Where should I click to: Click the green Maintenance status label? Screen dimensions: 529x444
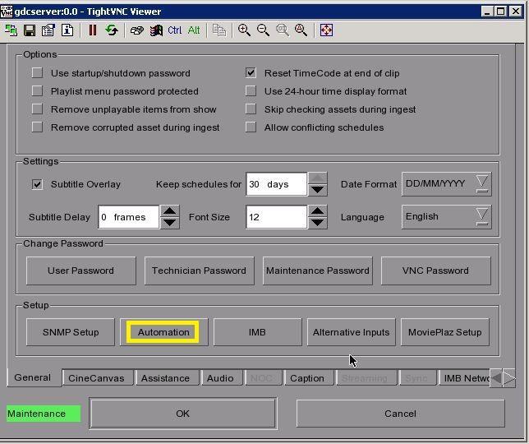[44, 414]
